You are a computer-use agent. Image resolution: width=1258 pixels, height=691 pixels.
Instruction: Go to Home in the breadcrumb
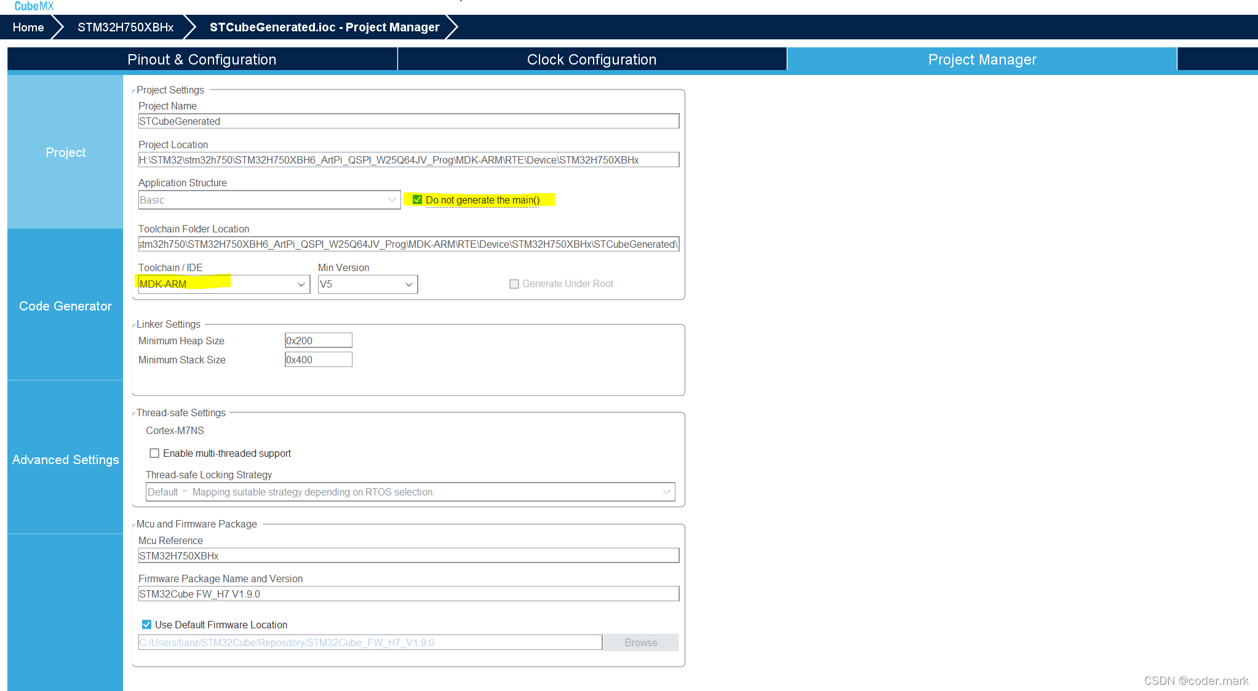point(28,27)
